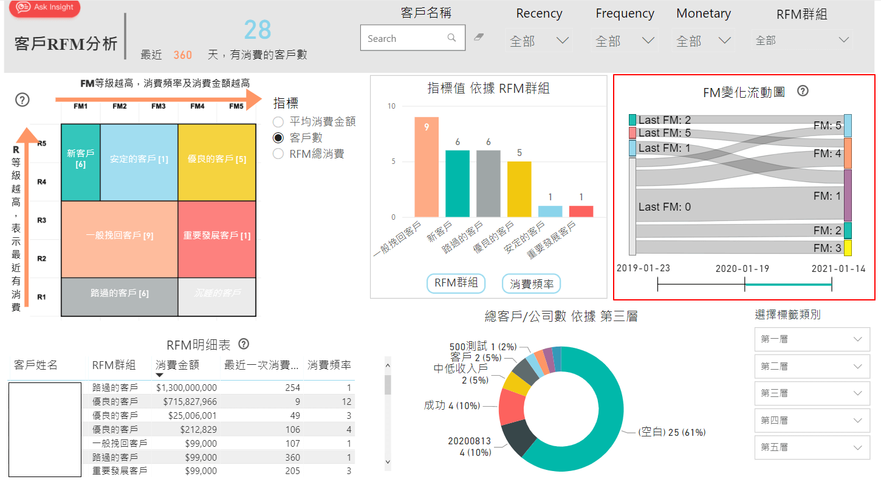The image size is (881, 485).
Task: Select 客戶數 radio option
Action: (x=279, y=138)
